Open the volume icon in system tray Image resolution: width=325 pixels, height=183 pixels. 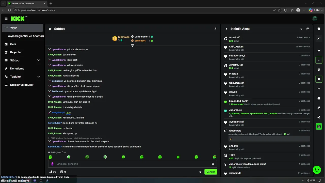point(307,180)
